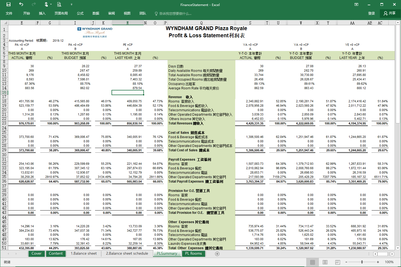Open the 公式 (Formulas) ribbon tab
The height and width of the screenshot is (267, 401).
(x=80, y=13)
